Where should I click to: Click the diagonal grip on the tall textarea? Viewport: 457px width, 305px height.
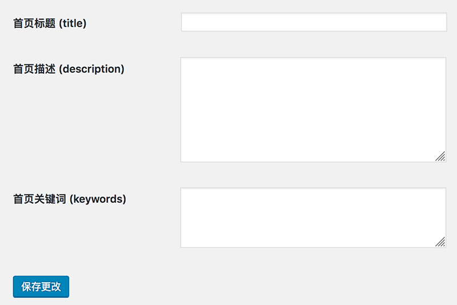pos(440,156)
